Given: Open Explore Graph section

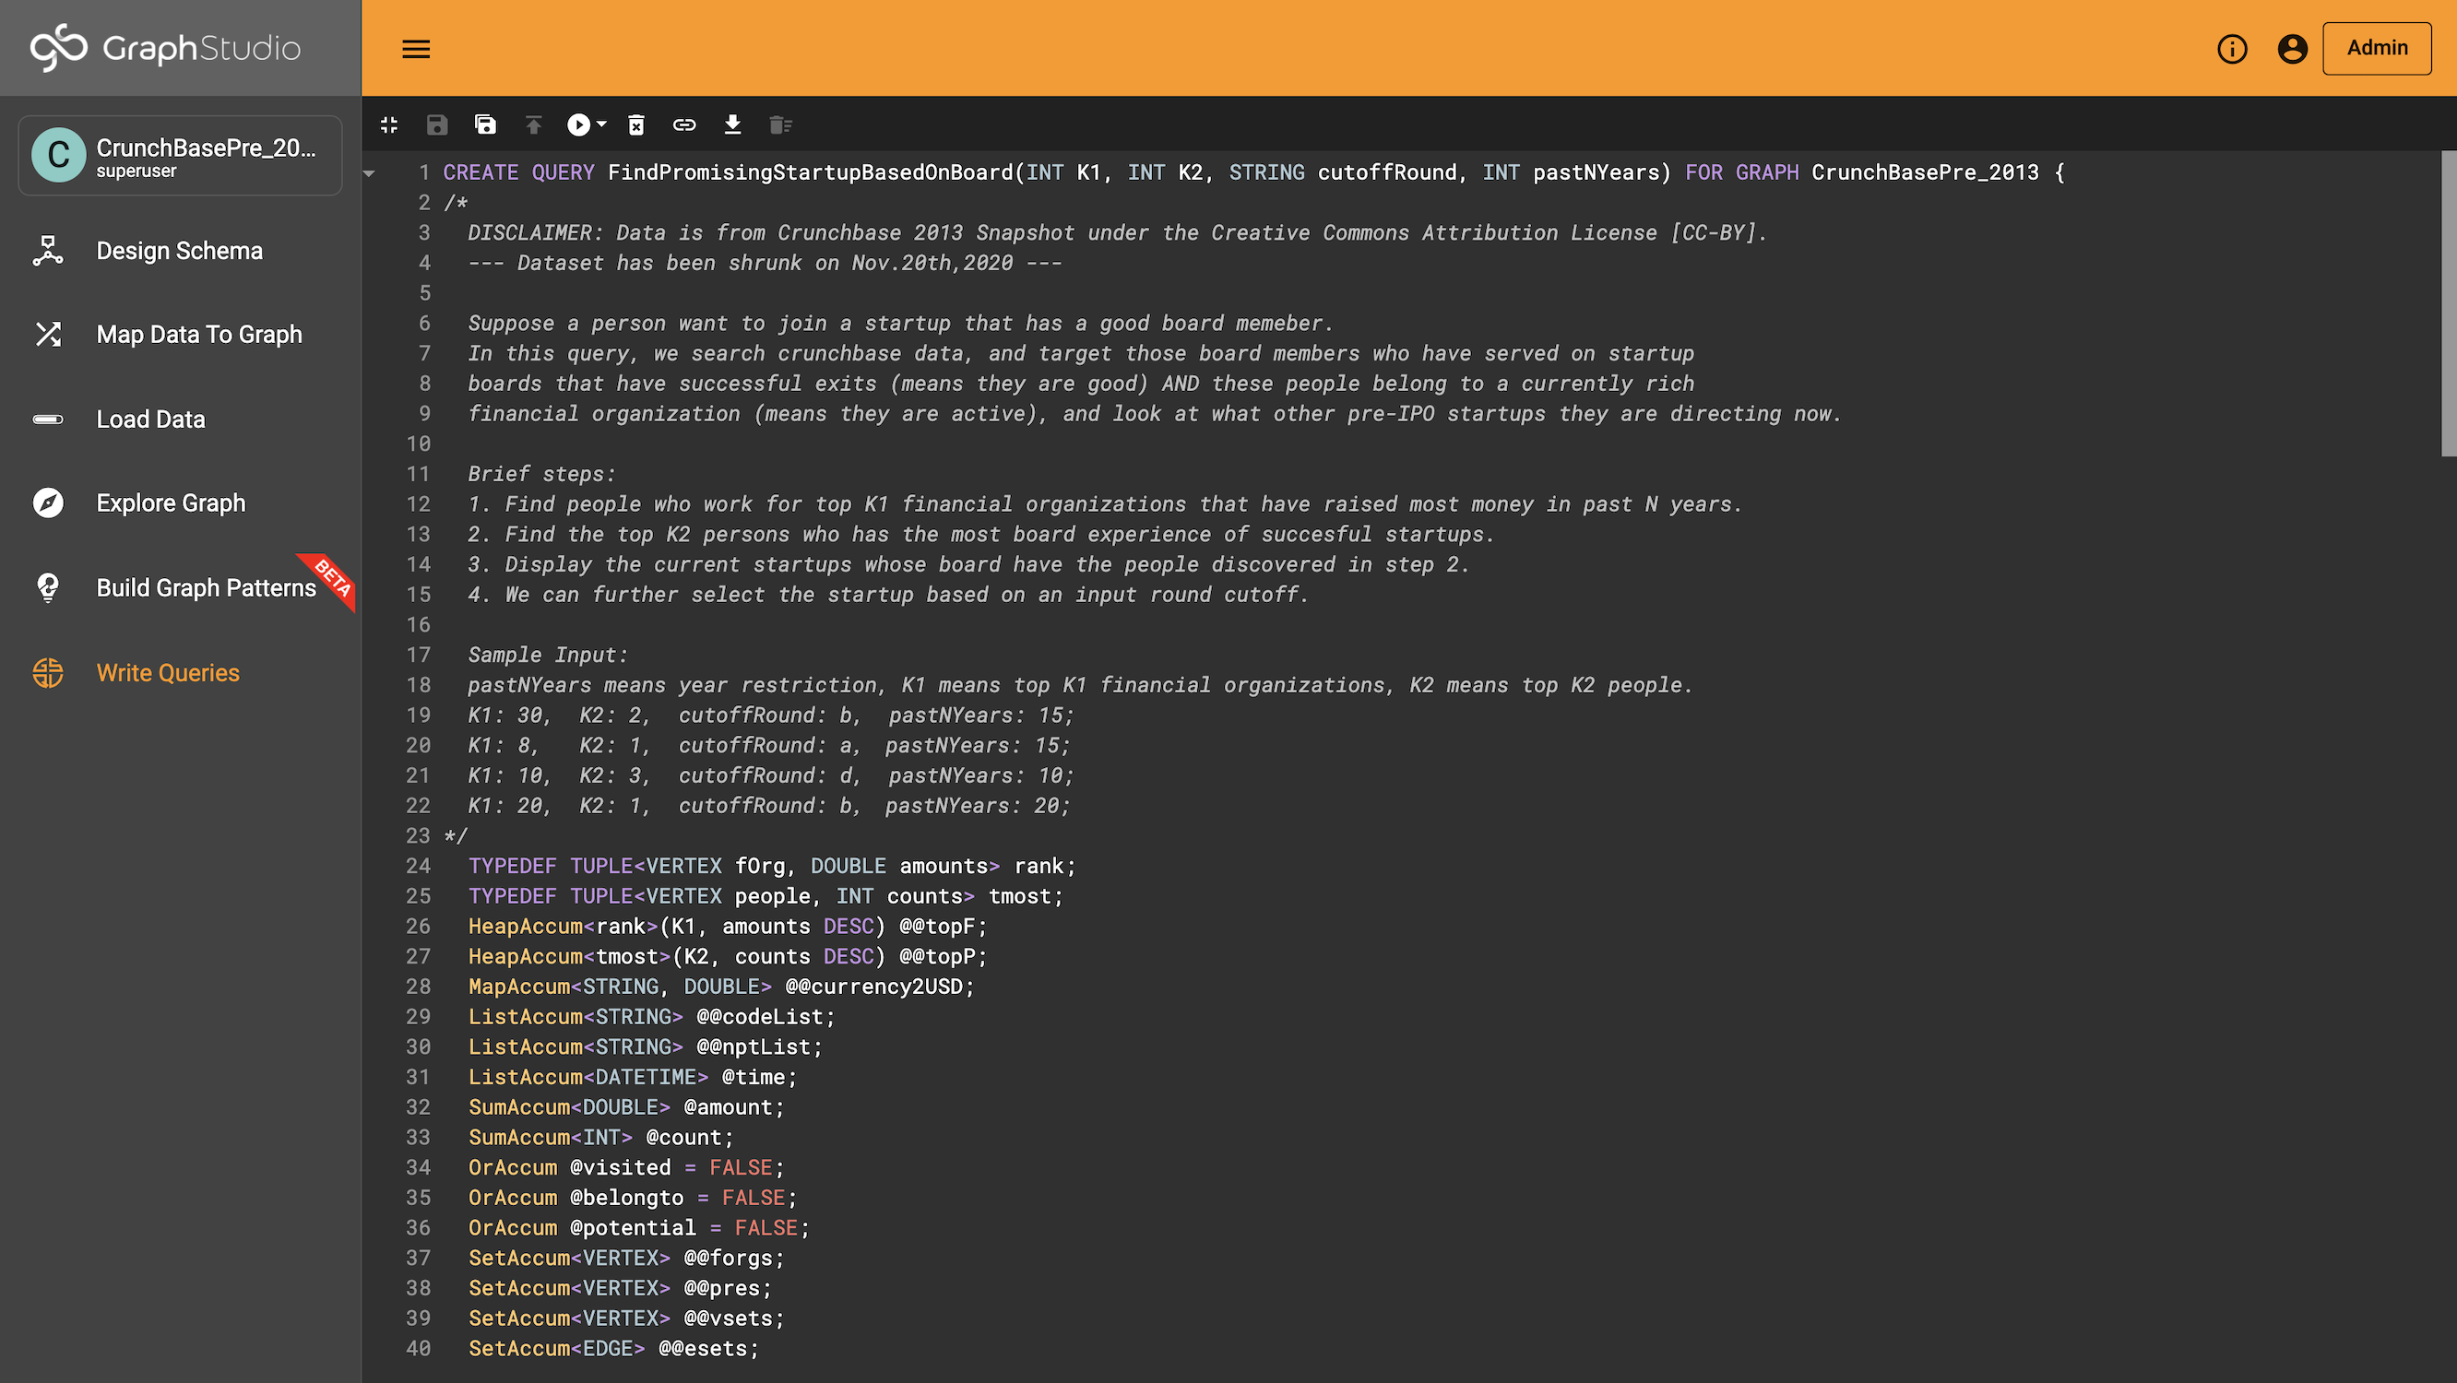Looking at the screenshot, I should (171, 503).
